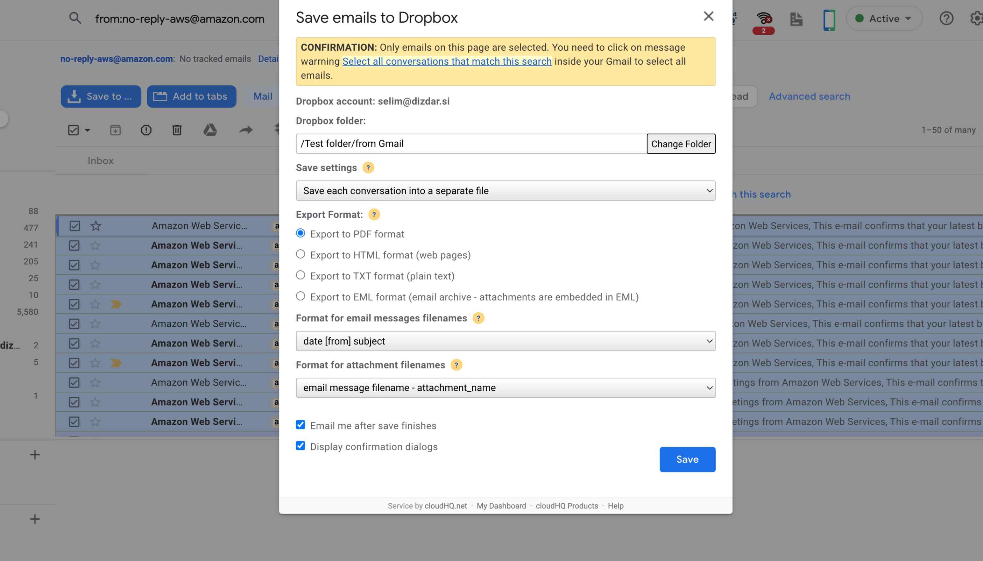This screenshot has height=561, width=983.
Task: Uncheck the third email row checkbox
Action: (x=74, y=265)
